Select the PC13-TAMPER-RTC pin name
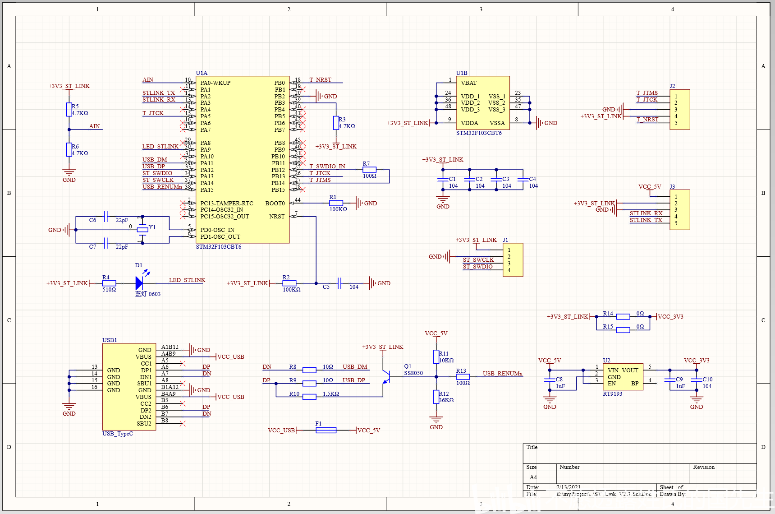 click(x=227, y=204)
